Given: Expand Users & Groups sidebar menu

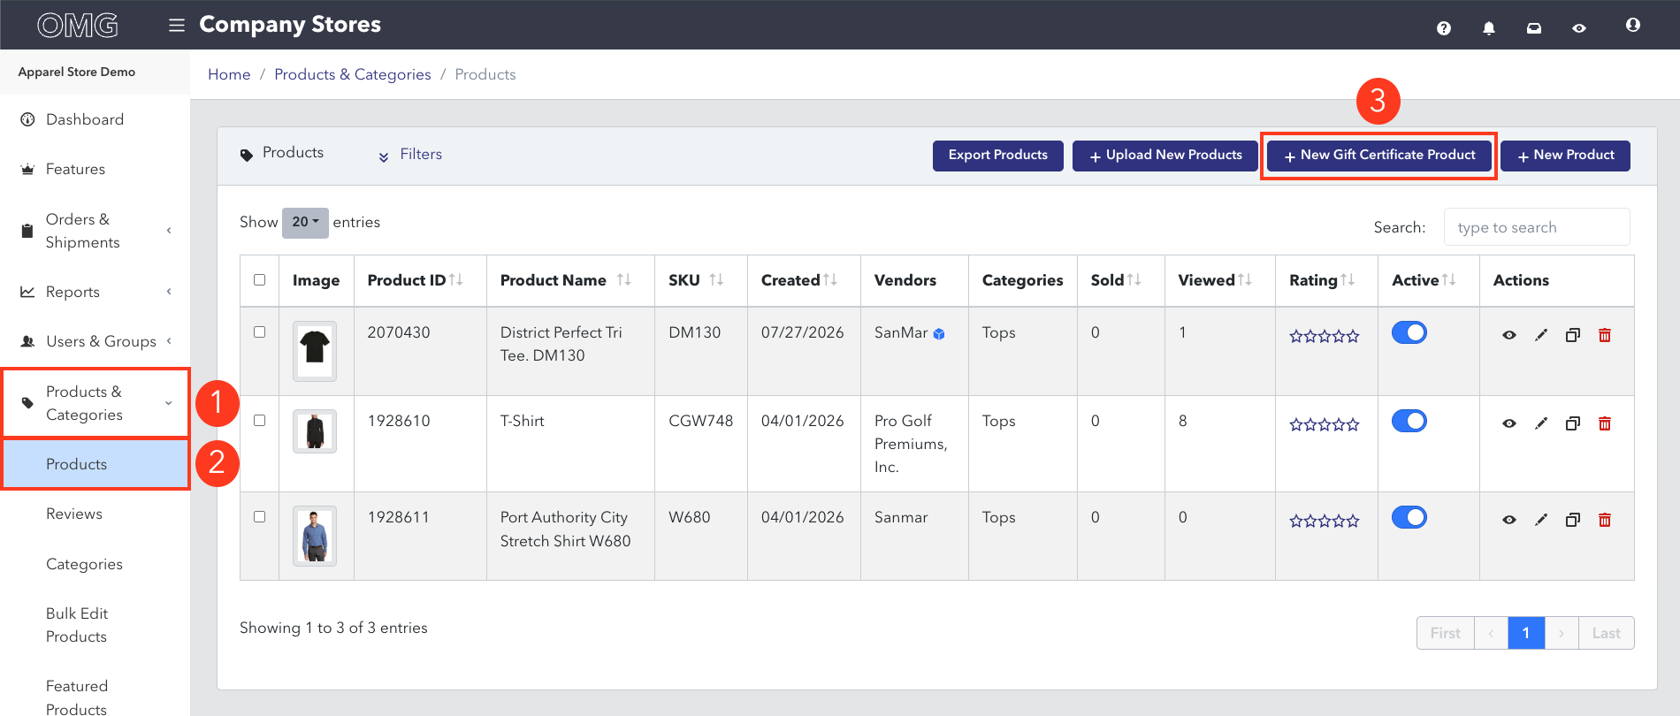Looking at the screenshot, I should click(x=95, y=341).
